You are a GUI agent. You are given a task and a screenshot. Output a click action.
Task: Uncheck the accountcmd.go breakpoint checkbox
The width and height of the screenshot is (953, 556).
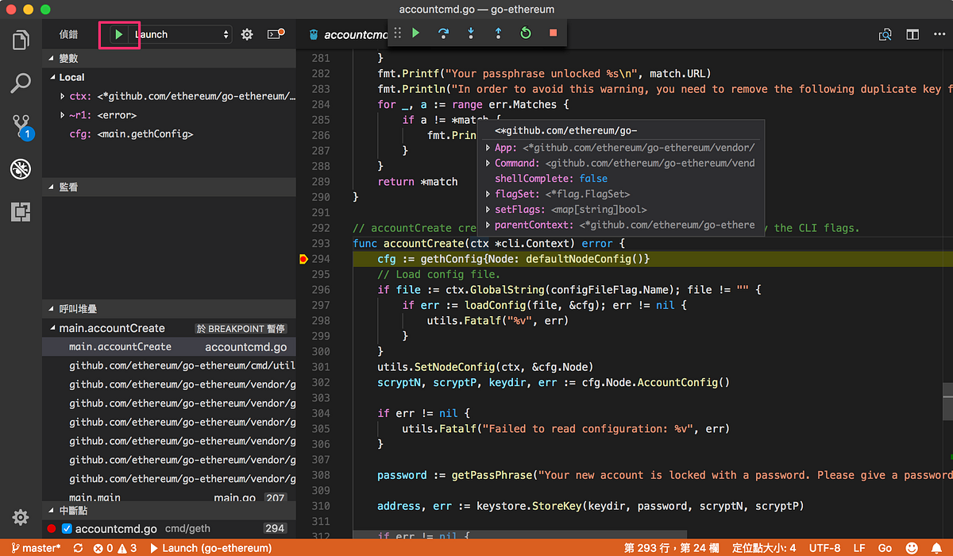click(x=67, y=529)
